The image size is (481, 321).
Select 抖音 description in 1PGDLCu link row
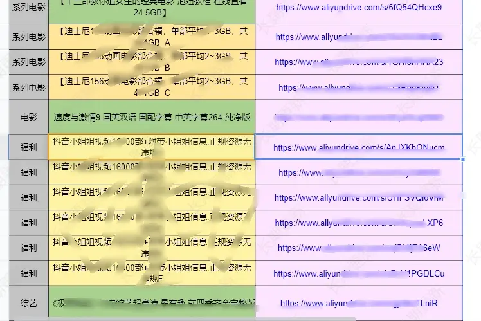point(152,273)
